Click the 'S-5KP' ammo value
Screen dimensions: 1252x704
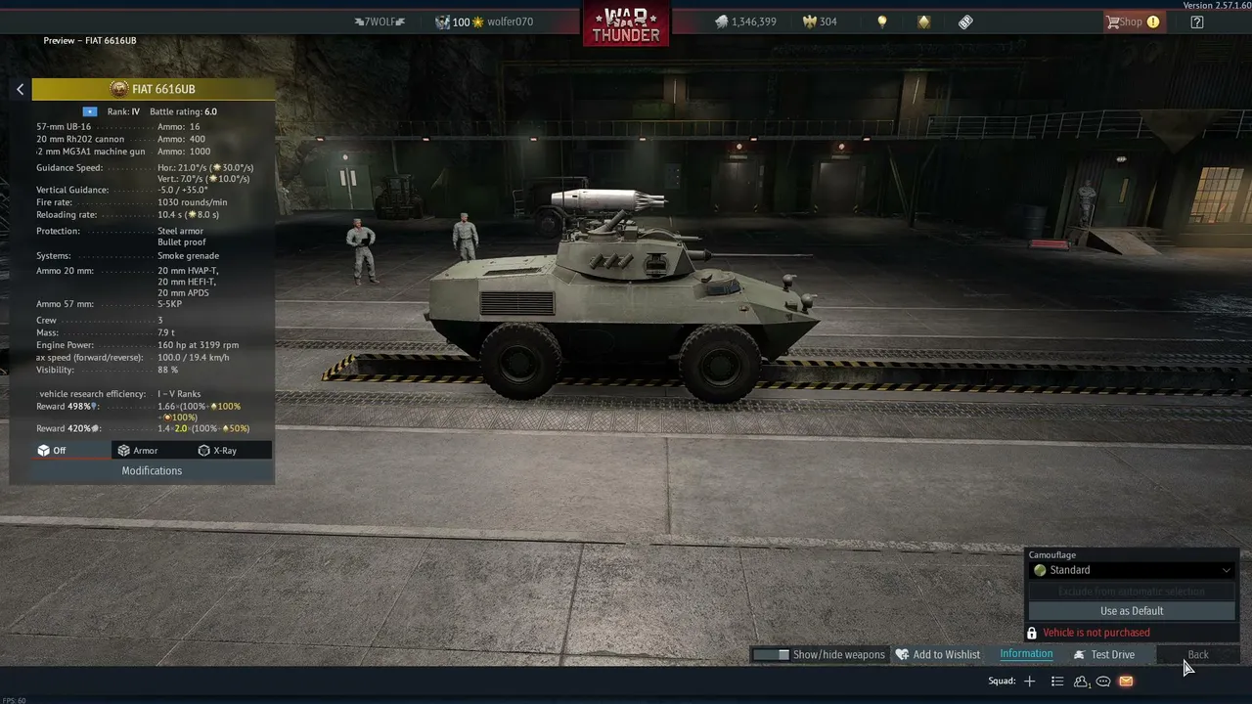(172, 304)
